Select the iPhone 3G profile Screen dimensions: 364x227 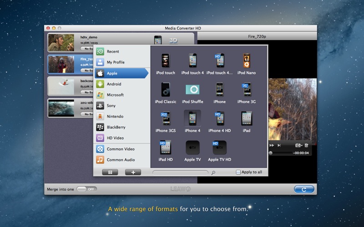pyautogui.click(x=247, y=93)
